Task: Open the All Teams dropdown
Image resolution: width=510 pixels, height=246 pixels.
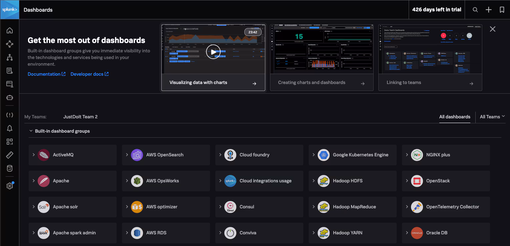Action: click(x=492, y=117)
